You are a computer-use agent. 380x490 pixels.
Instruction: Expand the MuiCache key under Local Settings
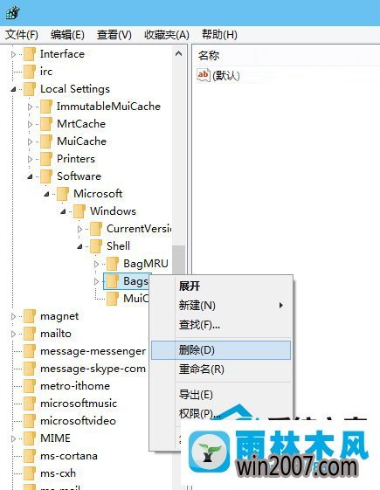click(x=30, y=142)
